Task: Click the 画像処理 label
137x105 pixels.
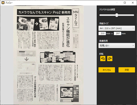Action: pyautogui.click(x=103, y=41)
